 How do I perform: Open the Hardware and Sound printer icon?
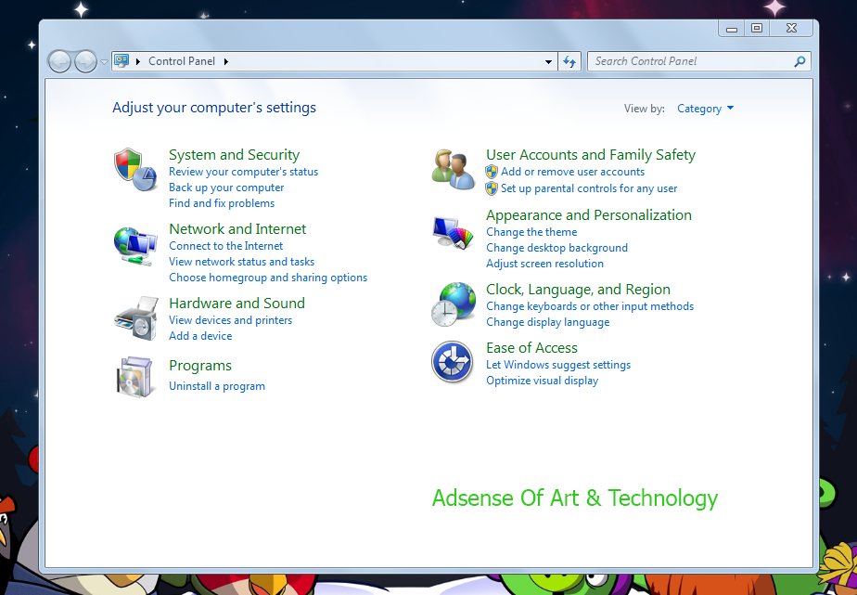coord(136,318)
